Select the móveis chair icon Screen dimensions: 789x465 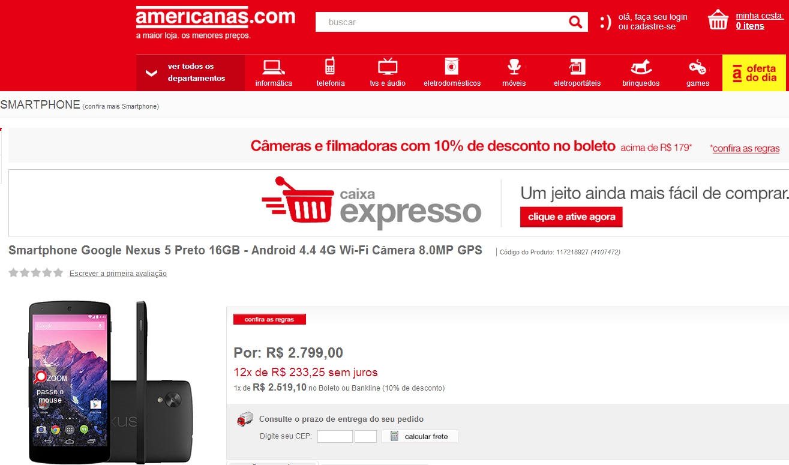click(x=514, y=66)
